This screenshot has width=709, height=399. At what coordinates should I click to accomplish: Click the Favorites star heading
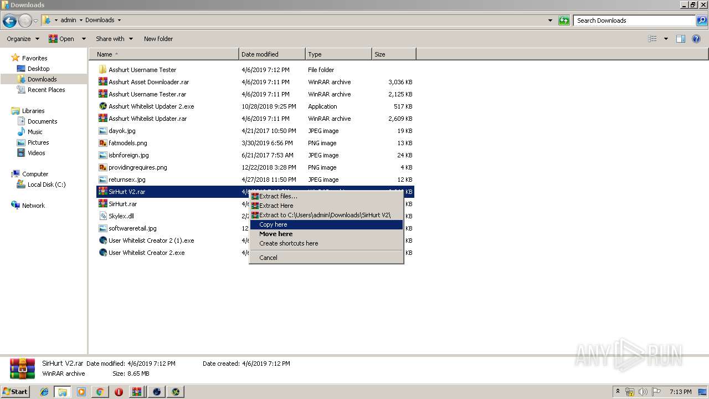pos(34,58)
